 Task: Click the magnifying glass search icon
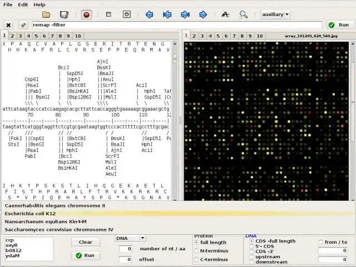point(243,14)
